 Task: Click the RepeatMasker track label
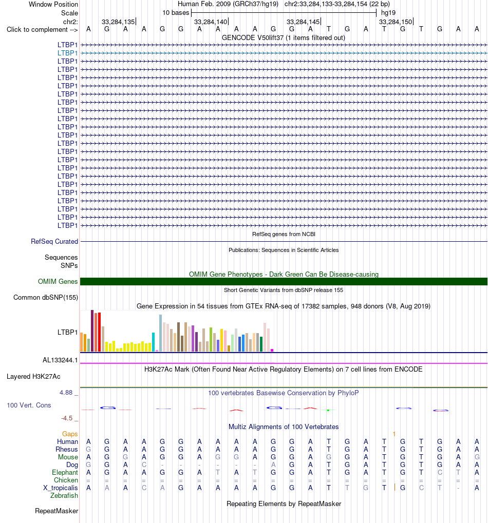pos(57,511)
